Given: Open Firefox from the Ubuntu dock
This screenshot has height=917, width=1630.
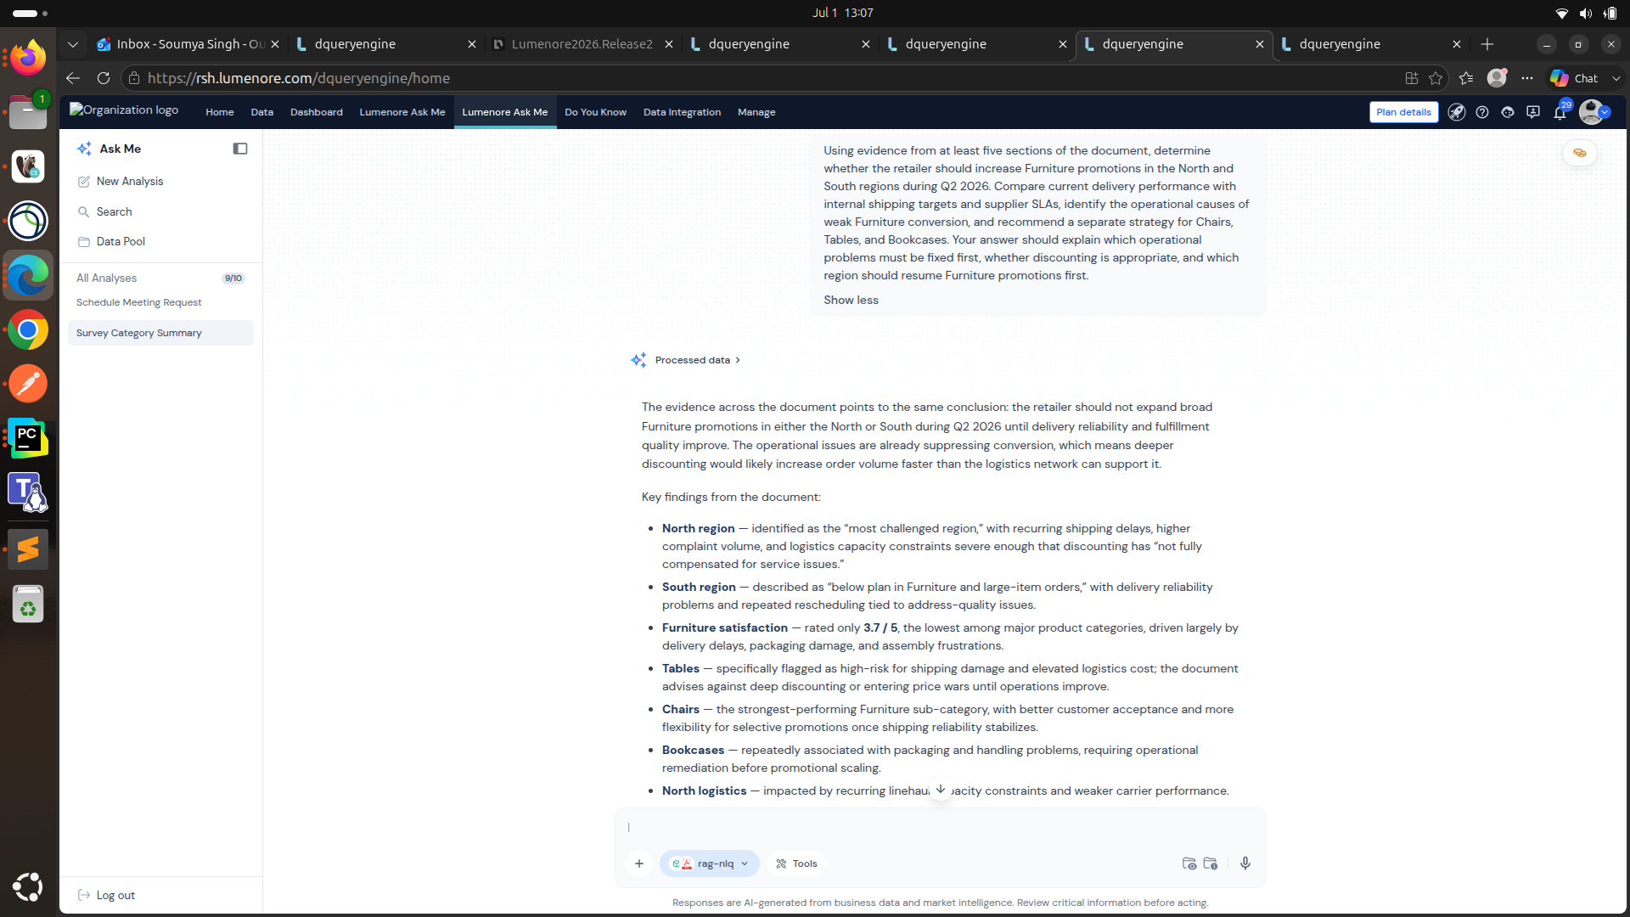Looking at the screenshot, I should pyautogui.click(x=28, y=58).
